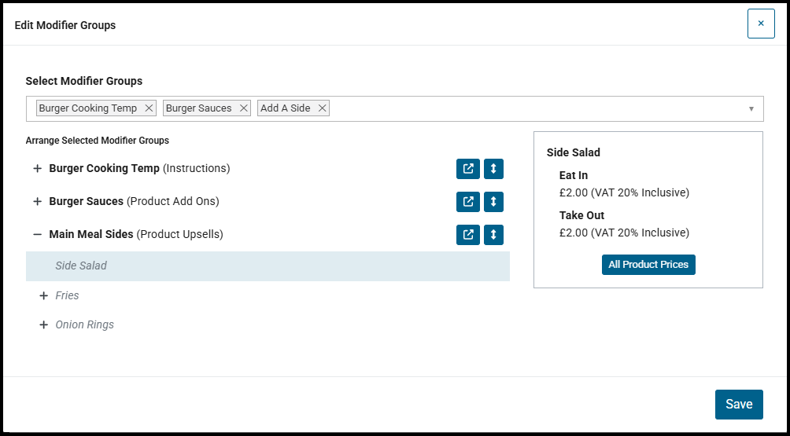Expand the Onion Rings item
This screenshot has height=436, width=790.
point(43,325)
